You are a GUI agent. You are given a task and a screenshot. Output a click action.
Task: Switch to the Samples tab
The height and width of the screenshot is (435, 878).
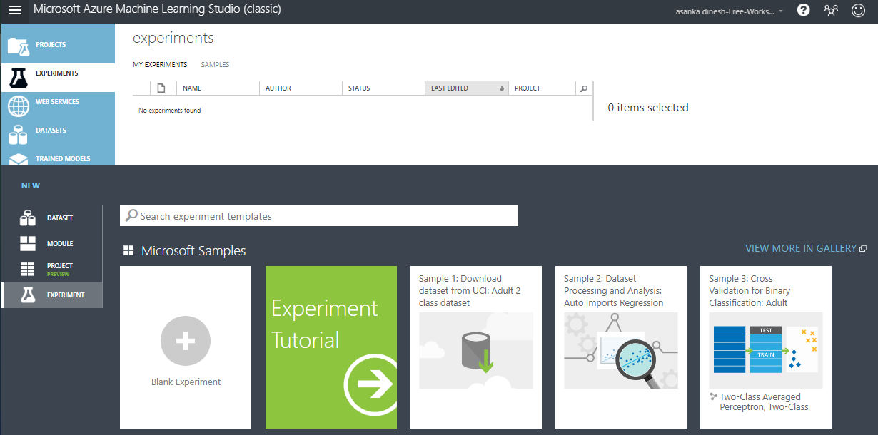coord(215,65)
